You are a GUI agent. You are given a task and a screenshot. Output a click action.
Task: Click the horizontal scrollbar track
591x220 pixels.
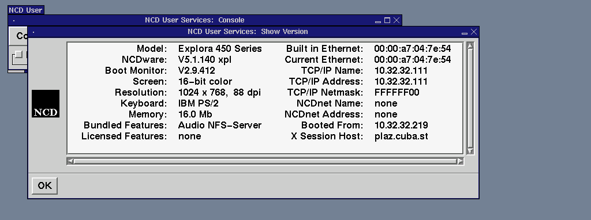[x=265, y=161]
